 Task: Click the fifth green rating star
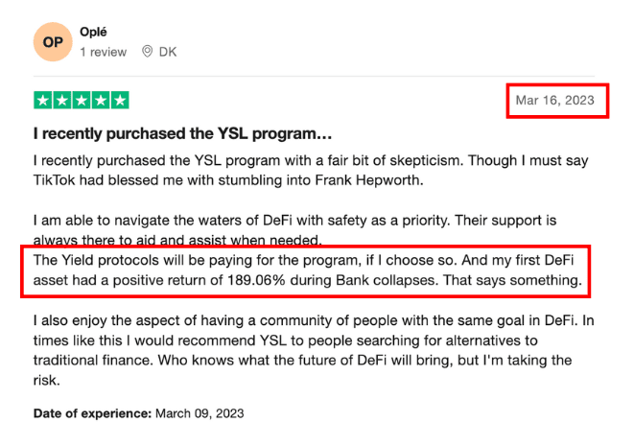(120, 100)
